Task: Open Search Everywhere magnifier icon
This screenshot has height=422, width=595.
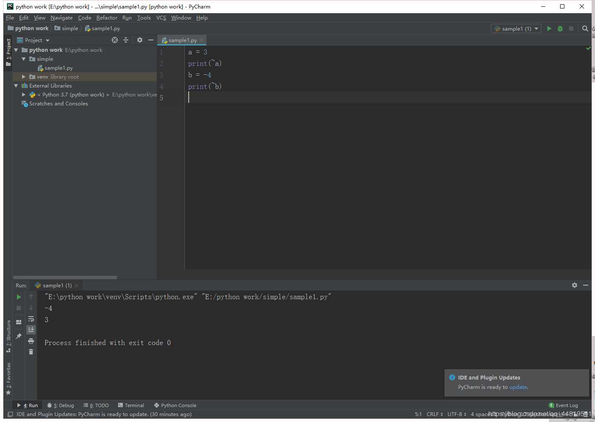Action: (585, 28)
